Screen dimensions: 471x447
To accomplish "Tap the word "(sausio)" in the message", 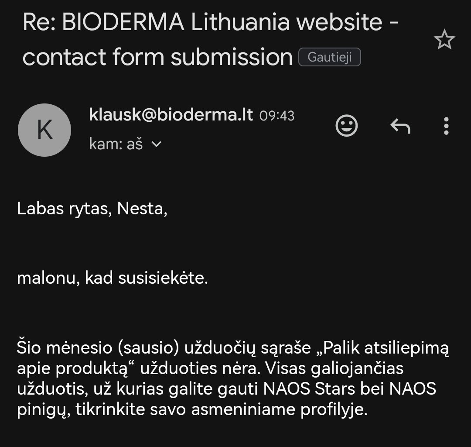I will coord(148,348).
